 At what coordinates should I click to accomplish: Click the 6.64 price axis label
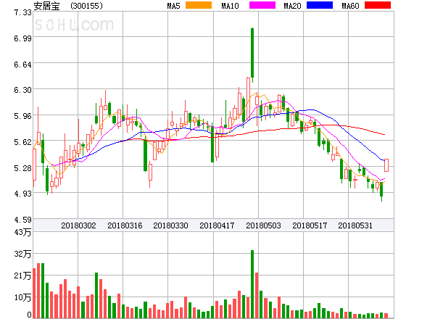pyautogui.click(x=22, y=65)
